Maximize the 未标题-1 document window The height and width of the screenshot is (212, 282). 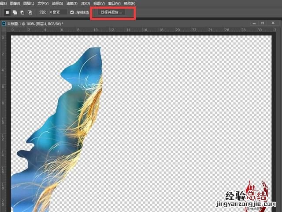pyautogui.click(x=263, y=23)
